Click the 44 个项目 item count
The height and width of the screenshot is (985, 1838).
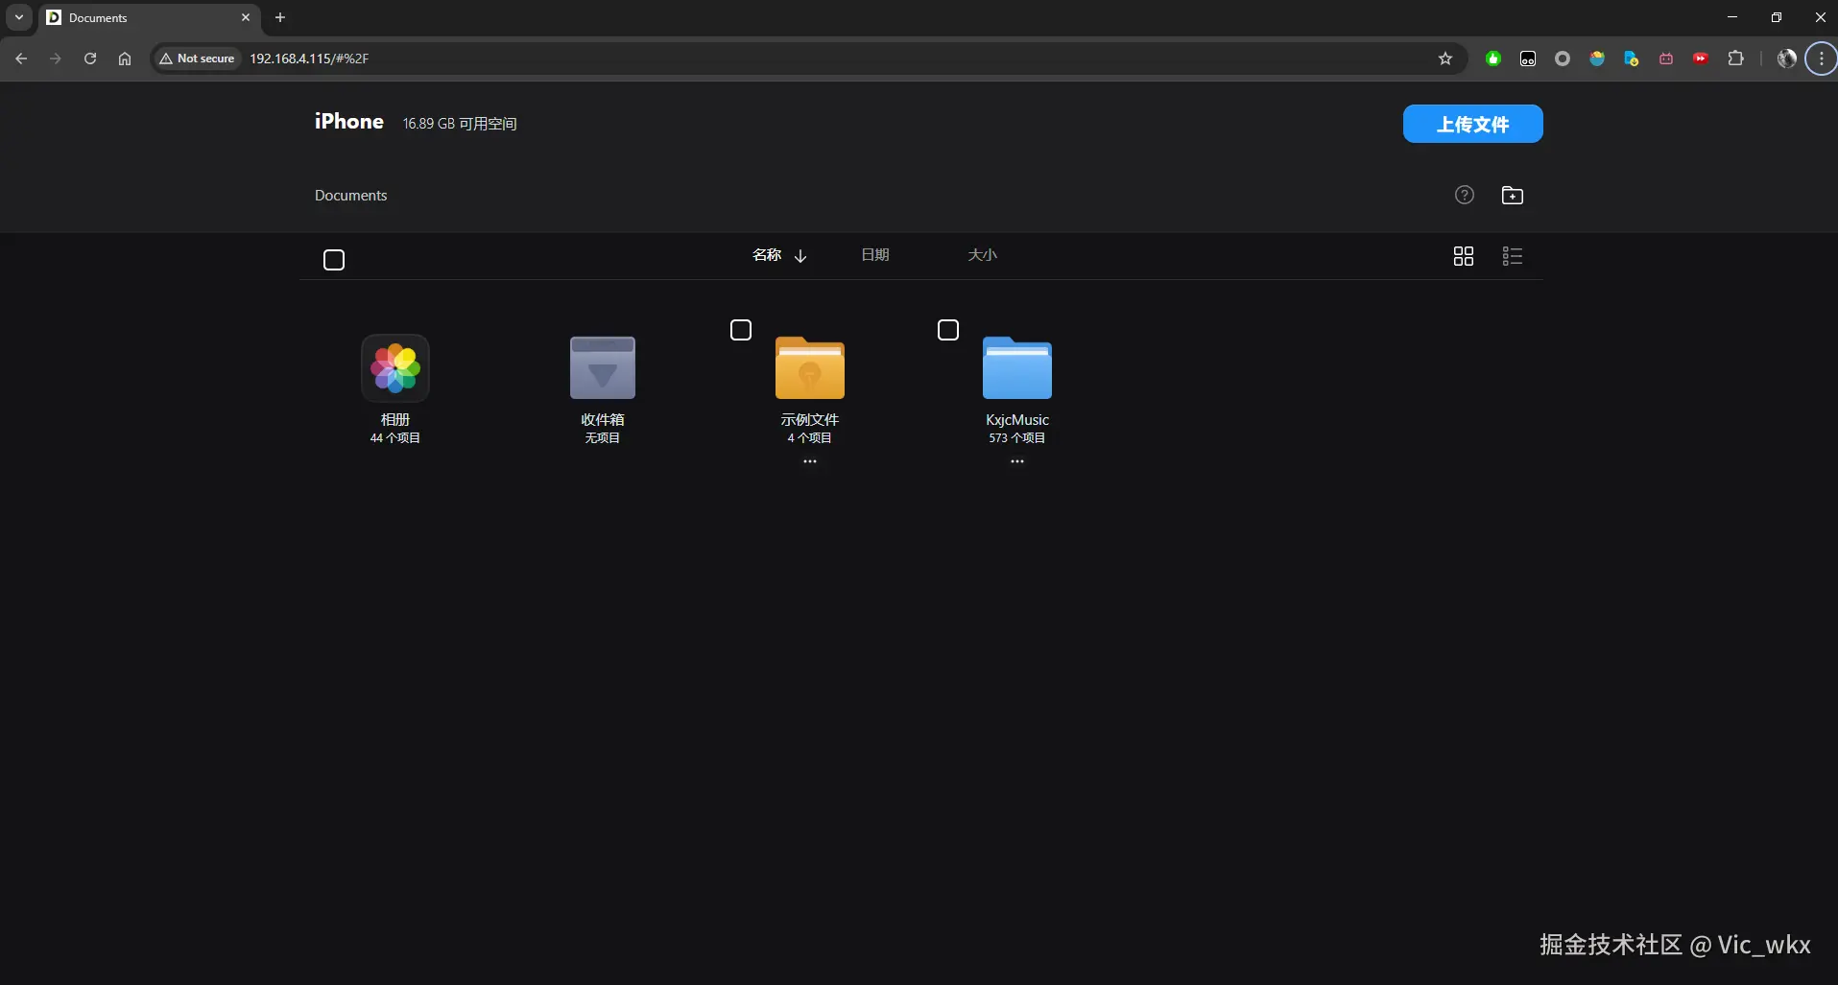coord(395,438)
